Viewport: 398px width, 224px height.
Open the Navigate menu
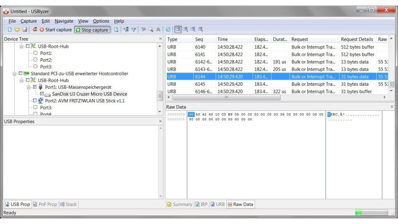64,21
